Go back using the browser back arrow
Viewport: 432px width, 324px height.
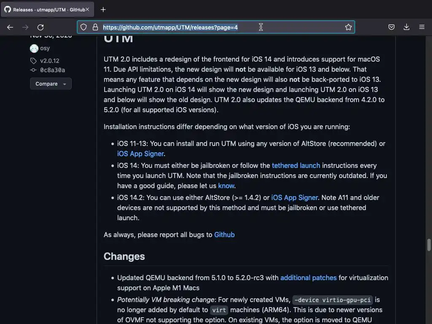pos(10,27)
